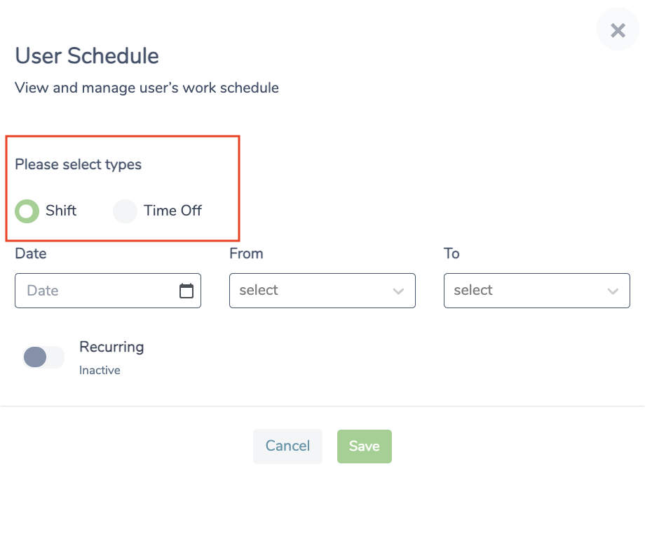Screen dimensions: 652x549
Task: Click the Cancel button
Action: tap(287, 446)
